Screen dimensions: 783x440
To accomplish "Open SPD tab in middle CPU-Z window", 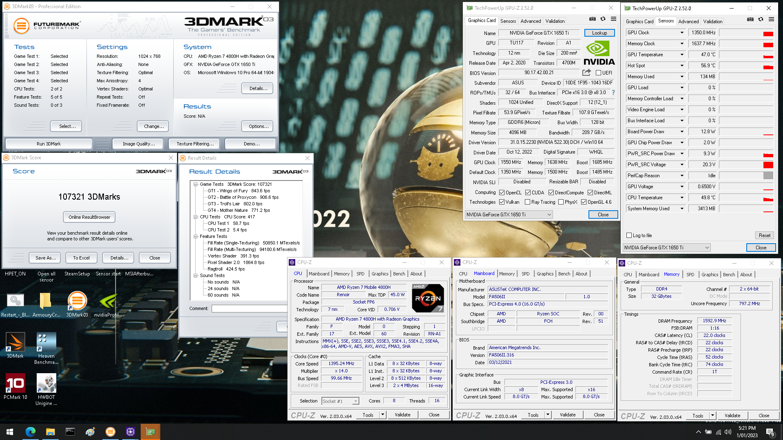I will point(525,274).
